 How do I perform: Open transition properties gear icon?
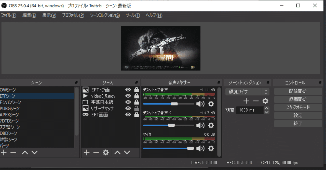[x=265, y=101]
